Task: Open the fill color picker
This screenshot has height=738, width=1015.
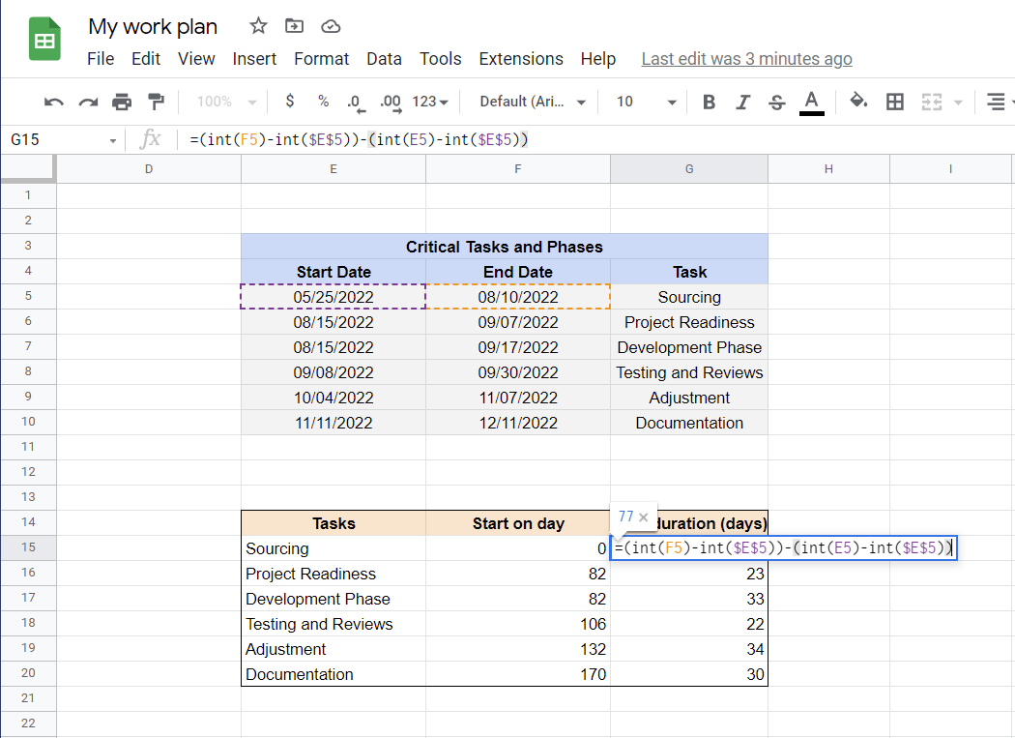Action: point(858,102)
